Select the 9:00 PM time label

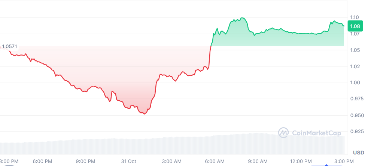tap(86, 161)
